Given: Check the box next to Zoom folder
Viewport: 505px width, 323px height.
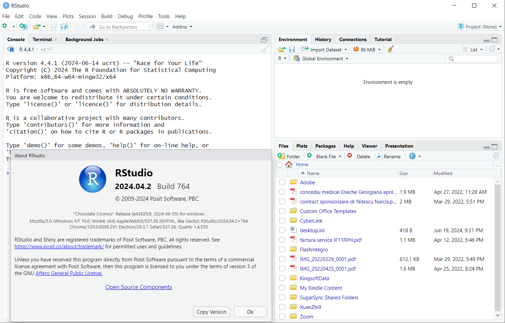Looking at the screenshot, I should (x=282, y=316).
